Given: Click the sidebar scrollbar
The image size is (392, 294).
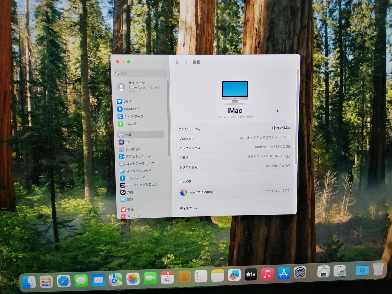Looking at the screenshot, I should tap(168, 119).
